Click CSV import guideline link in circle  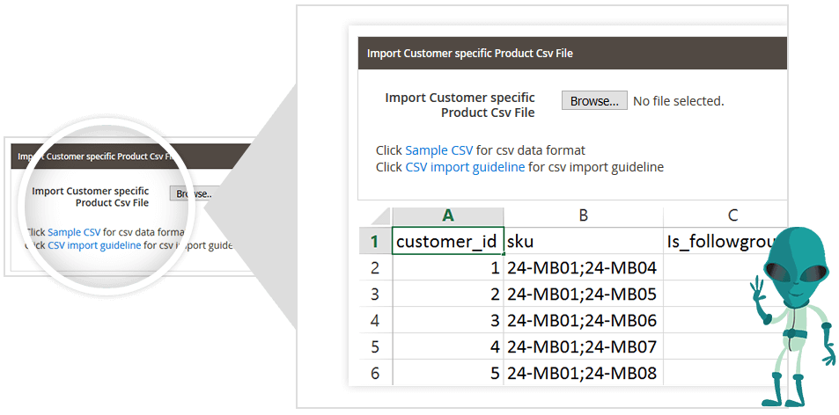coord(94,245)
